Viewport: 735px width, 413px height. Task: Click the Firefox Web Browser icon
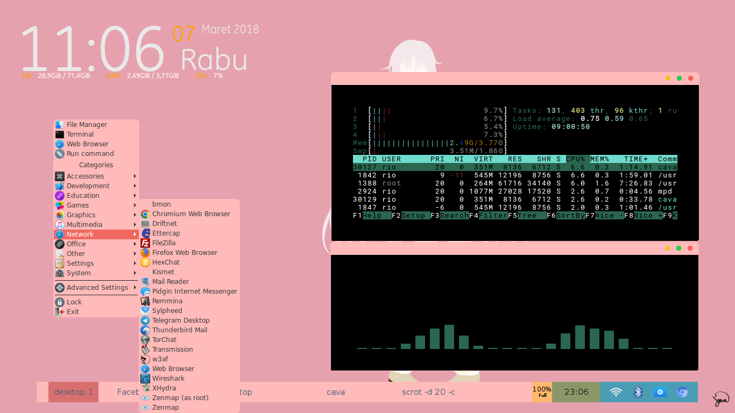pos(145,253)
